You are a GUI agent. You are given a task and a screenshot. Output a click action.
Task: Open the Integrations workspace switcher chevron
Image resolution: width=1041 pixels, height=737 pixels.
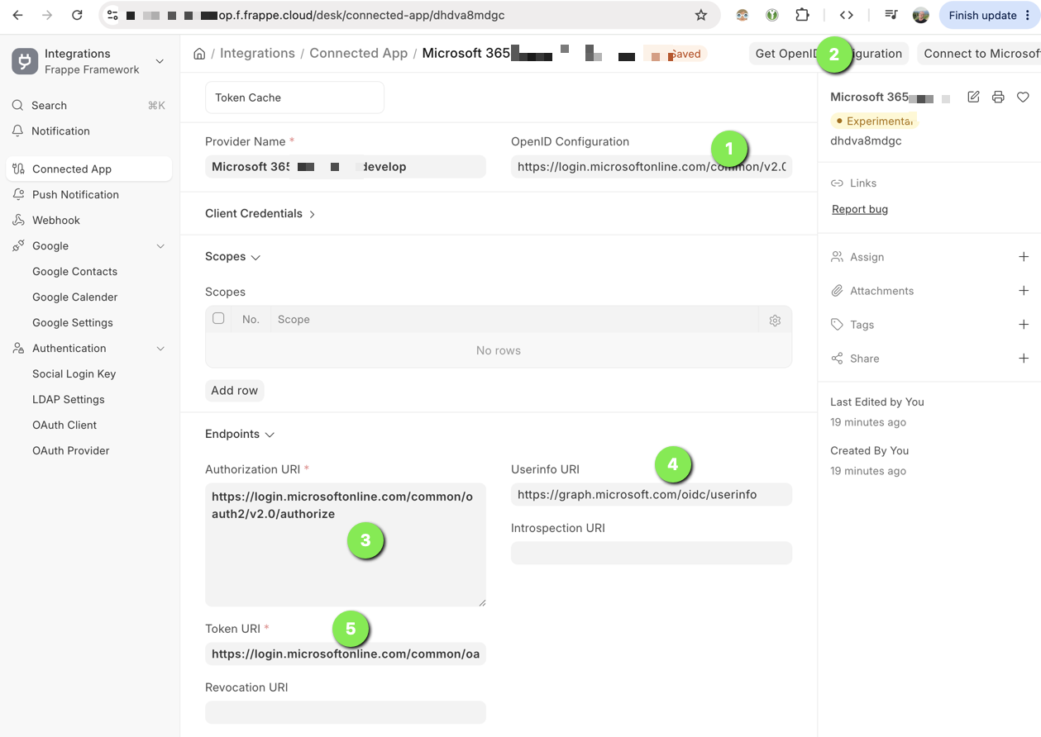[x=160, y=61]
